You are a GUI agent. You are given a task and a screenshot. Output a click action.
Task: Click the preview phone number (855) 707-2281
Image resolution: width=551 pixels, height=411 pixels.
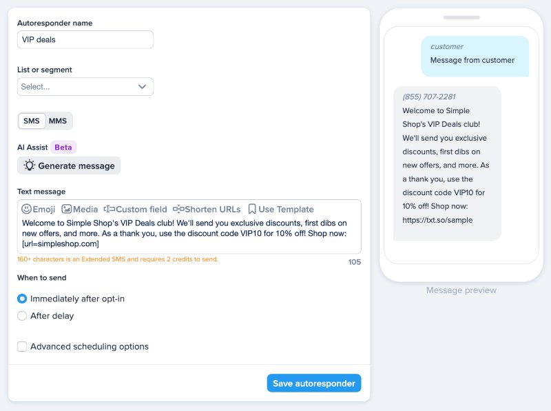pos(428,97)
